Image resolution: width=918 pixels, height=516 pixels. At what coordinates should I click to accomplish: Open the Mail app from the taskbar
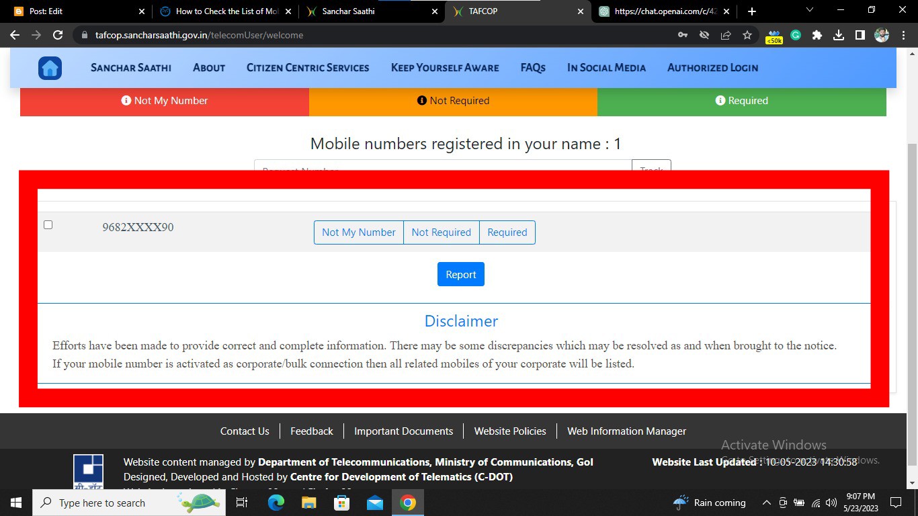375,503
